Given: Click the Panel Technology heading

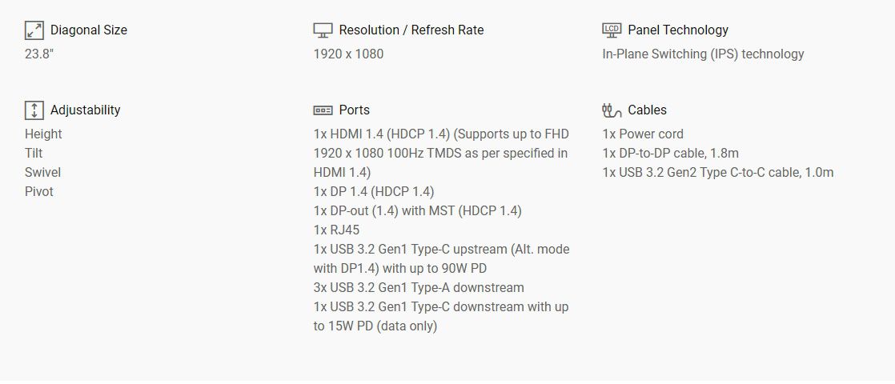Looking at the screenshot, I should click(x=678, y=30).
